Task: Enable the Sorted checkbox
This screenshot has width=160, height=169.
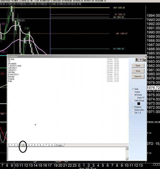Action: [133, 92]
